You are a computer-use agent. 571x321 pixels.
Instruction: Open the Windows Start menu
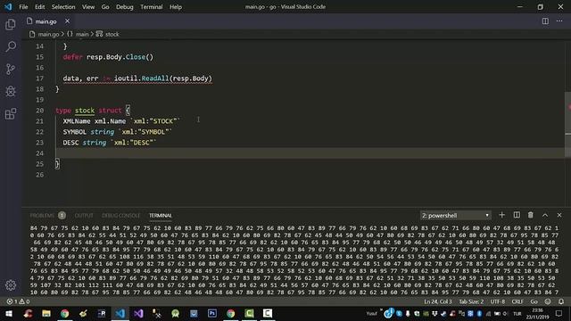9,313
